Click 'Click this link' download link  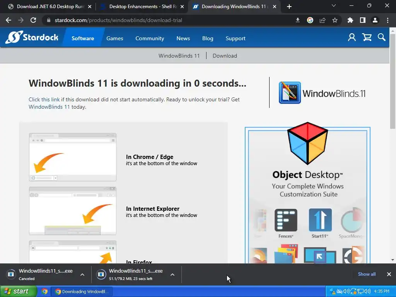click(x=44, y=99)
